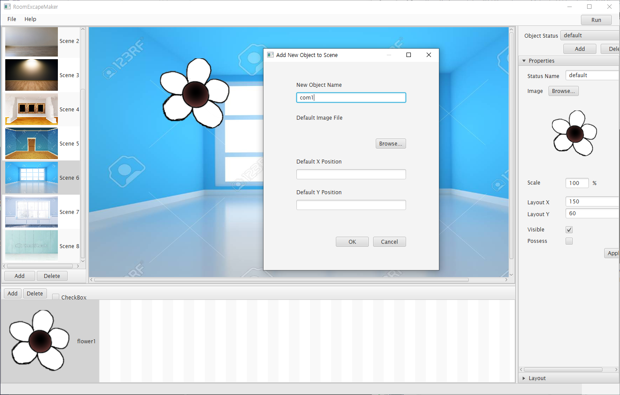Click Delete under the scene list
This screenshot has height=395, width=620.
tap(52, 276)
